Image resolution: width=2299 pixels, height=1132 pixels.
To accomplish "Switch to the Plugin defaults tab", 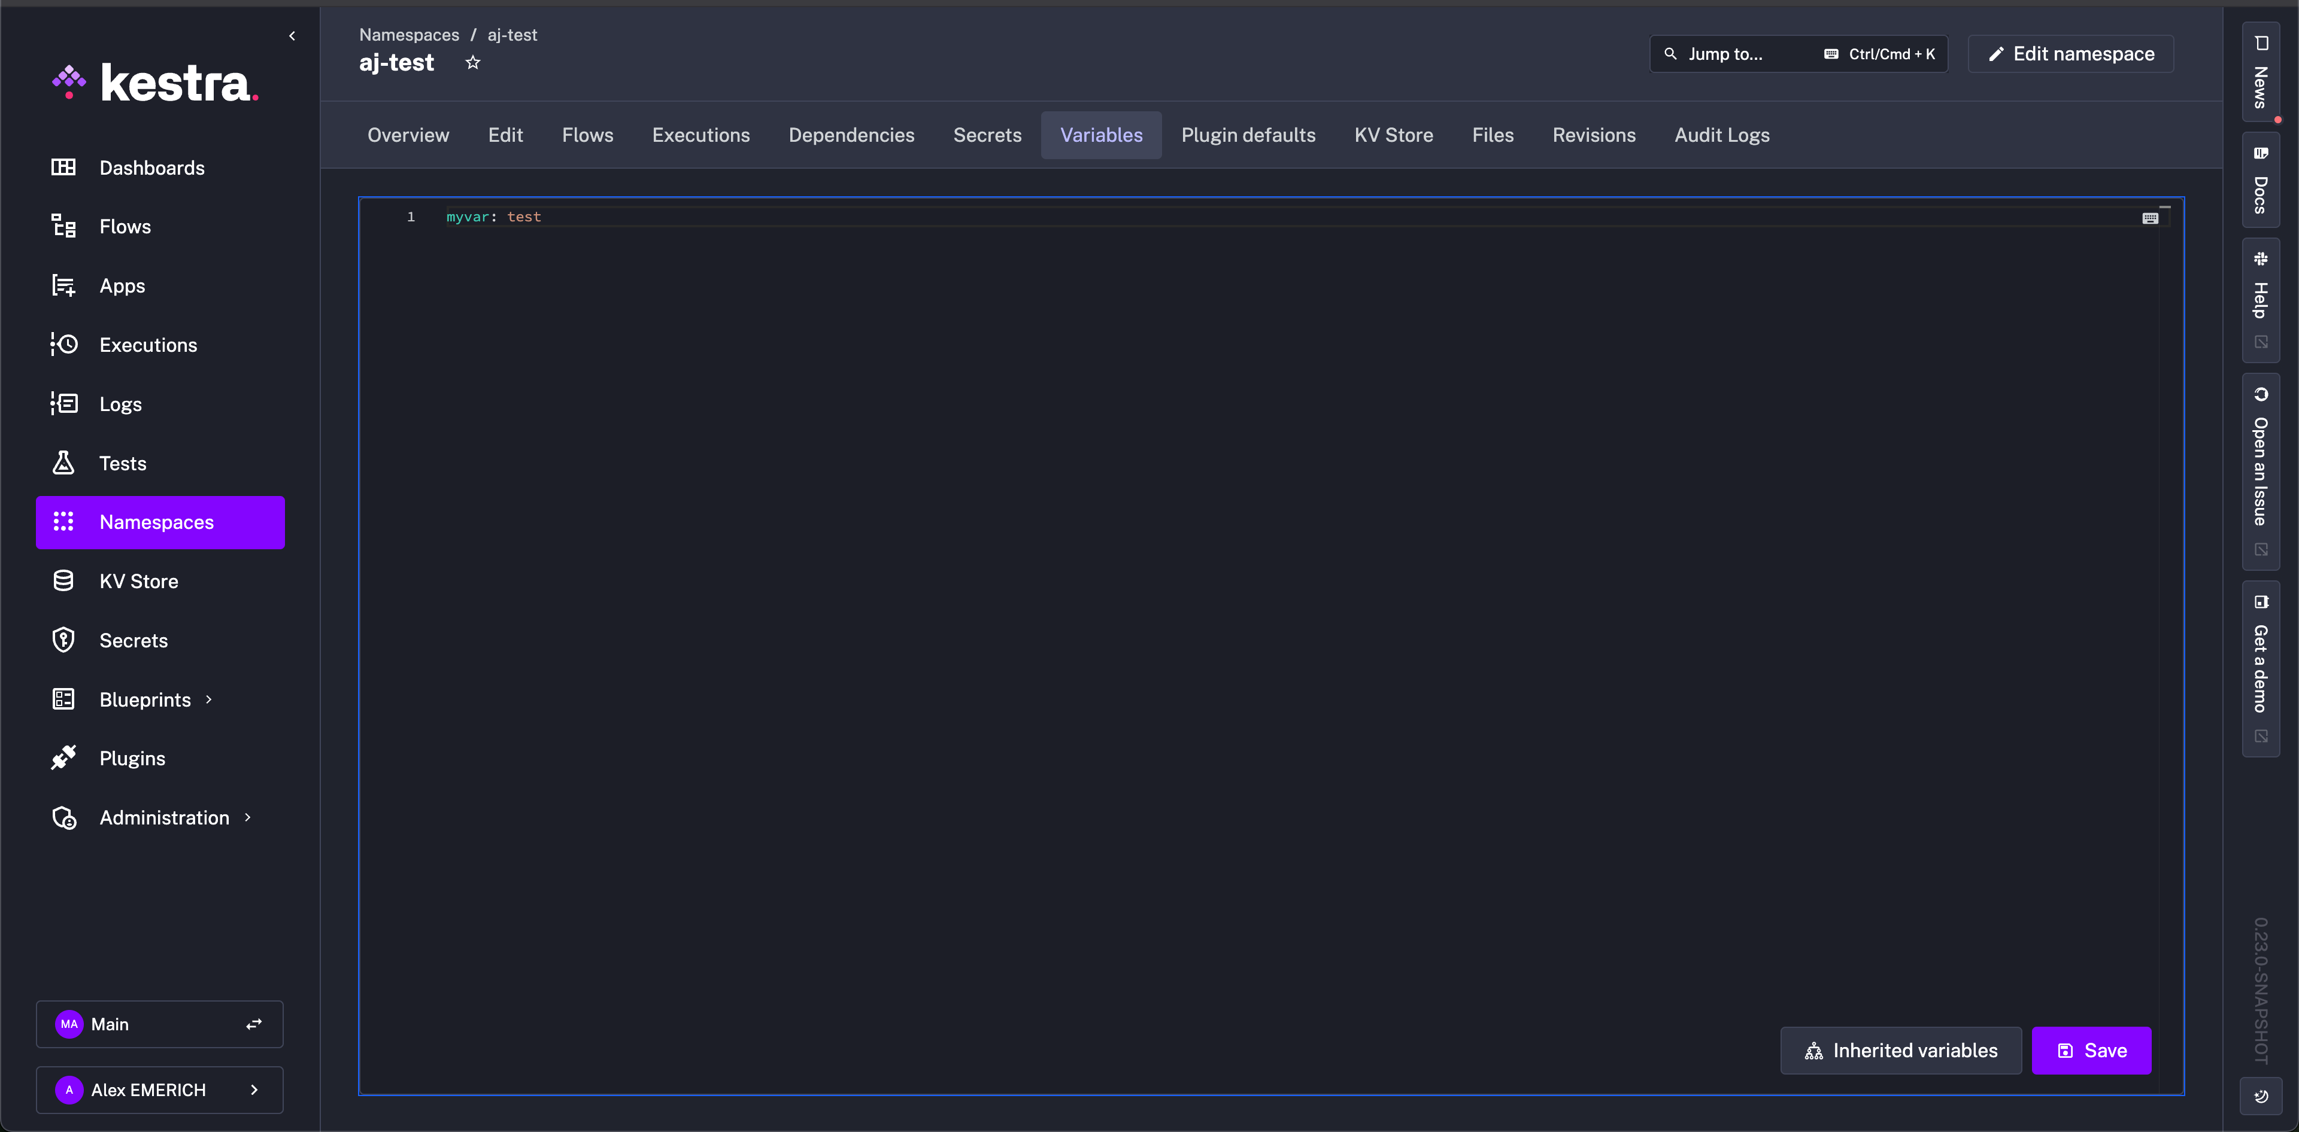I will (1248, 135).
